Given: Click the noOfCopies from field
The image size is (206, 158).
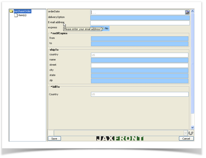Looking at the screenshot, I should click(140, 39).
